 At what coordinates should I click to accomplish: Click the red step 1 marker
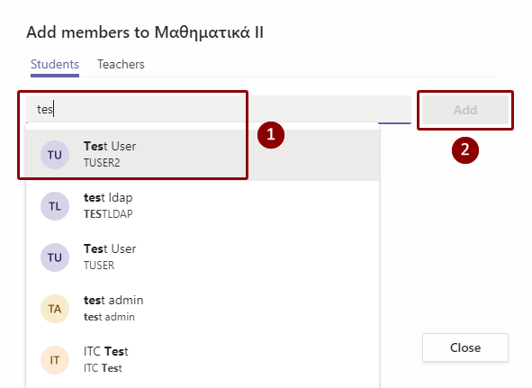pyautogui.click(x=271, y=135)
